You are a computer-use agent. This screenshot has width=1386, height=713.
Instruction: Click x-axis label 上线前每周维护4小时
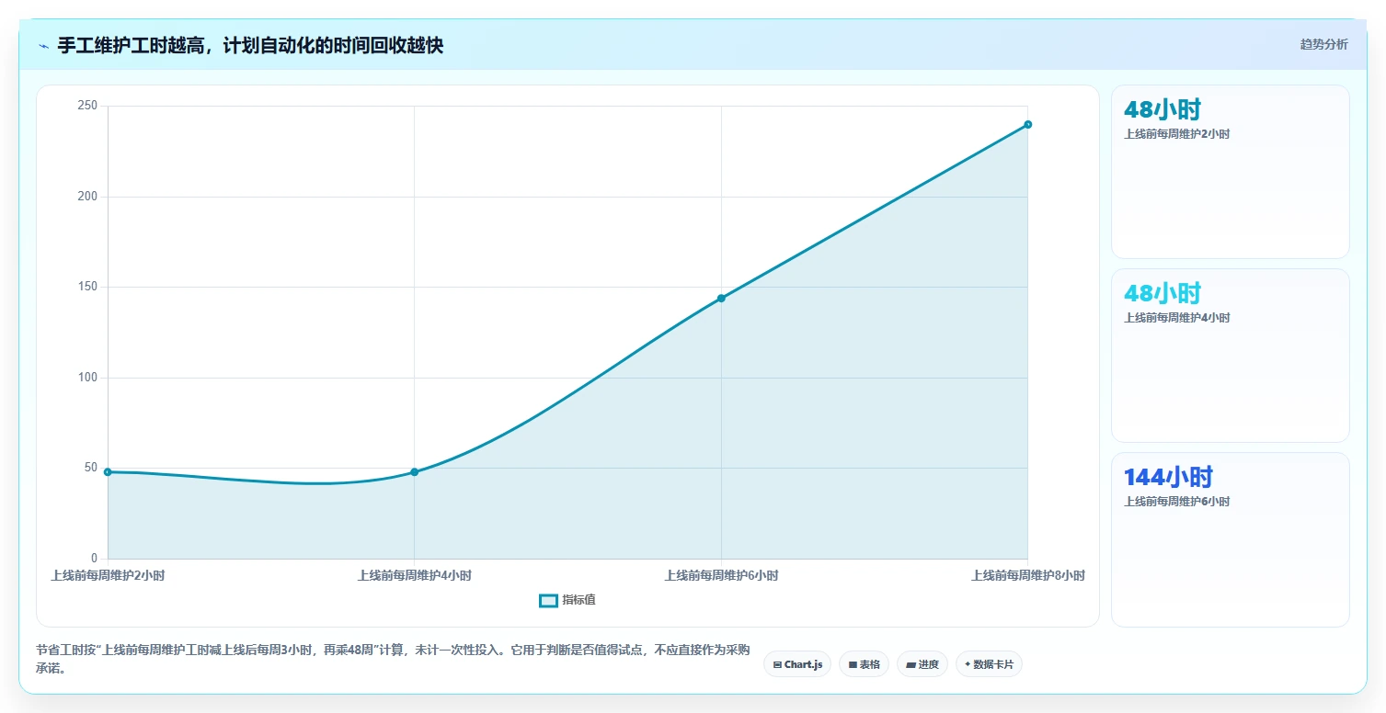pos(415,576)
